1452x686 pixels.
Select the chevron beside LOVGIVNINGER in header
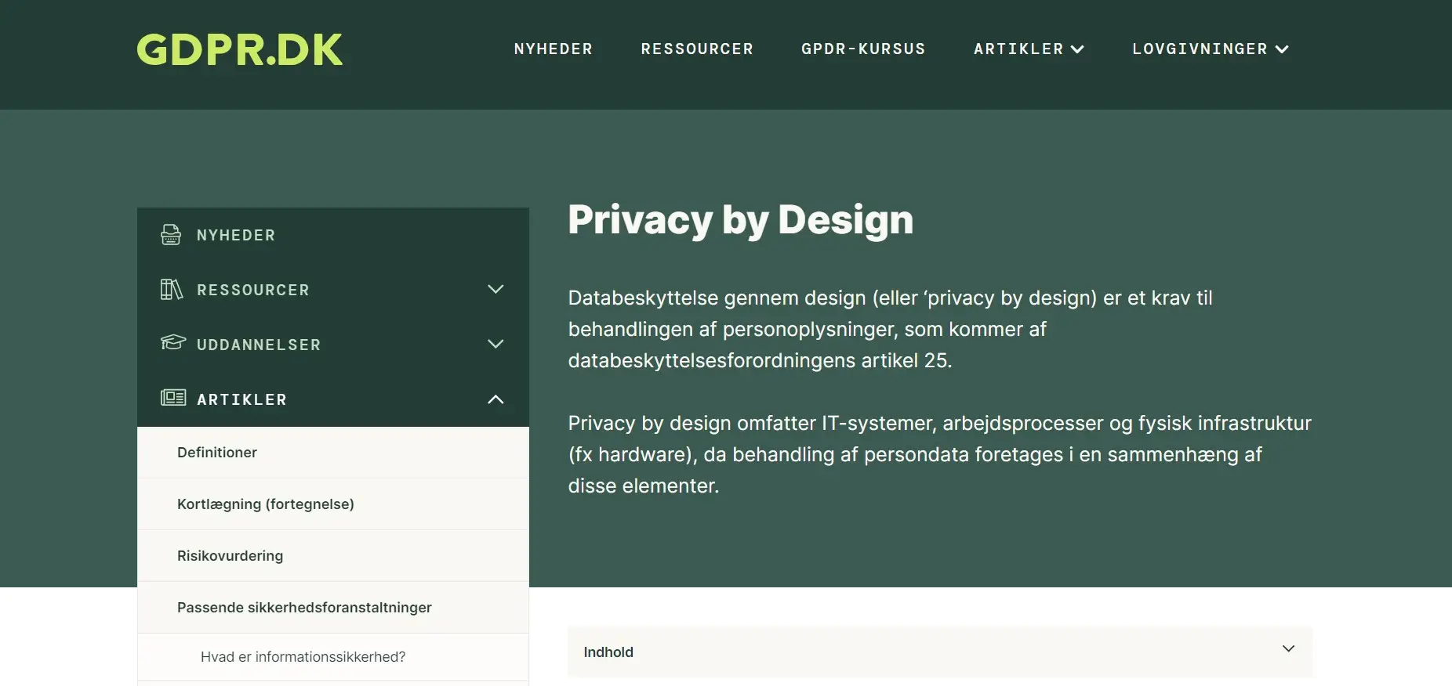(x=1283, y=49)
